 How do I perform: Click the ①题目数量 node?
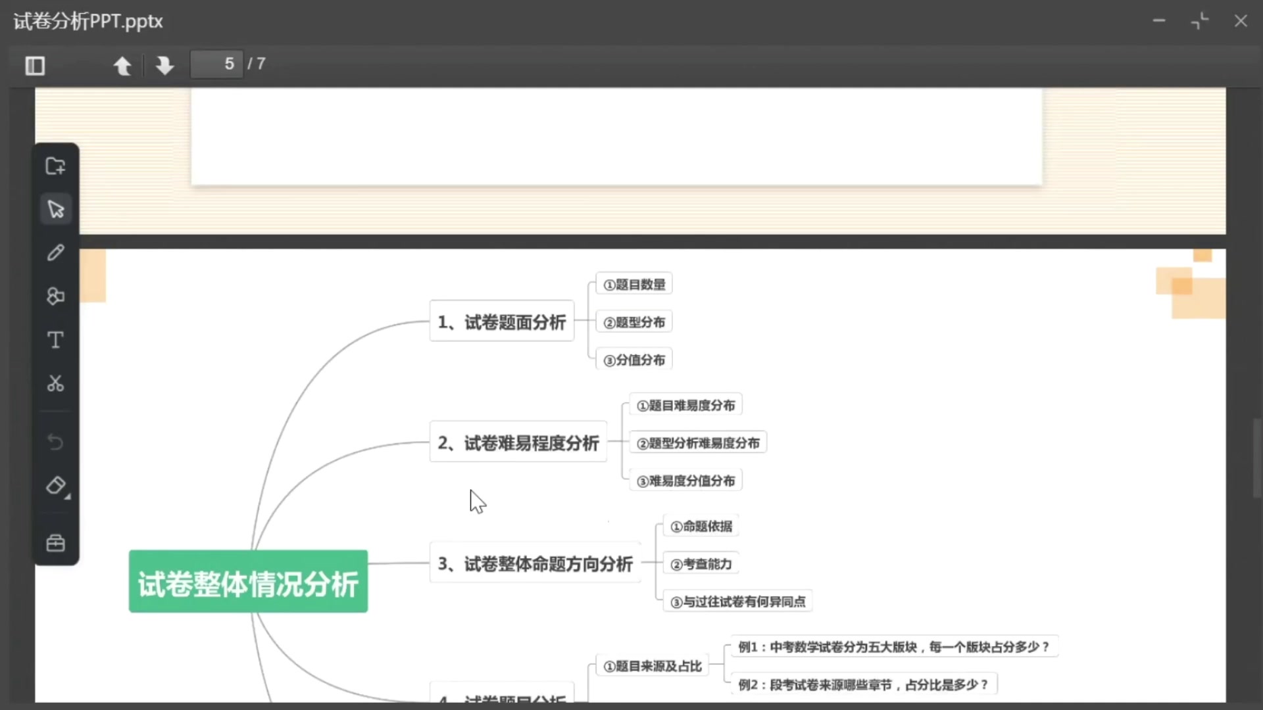[634, 284]
